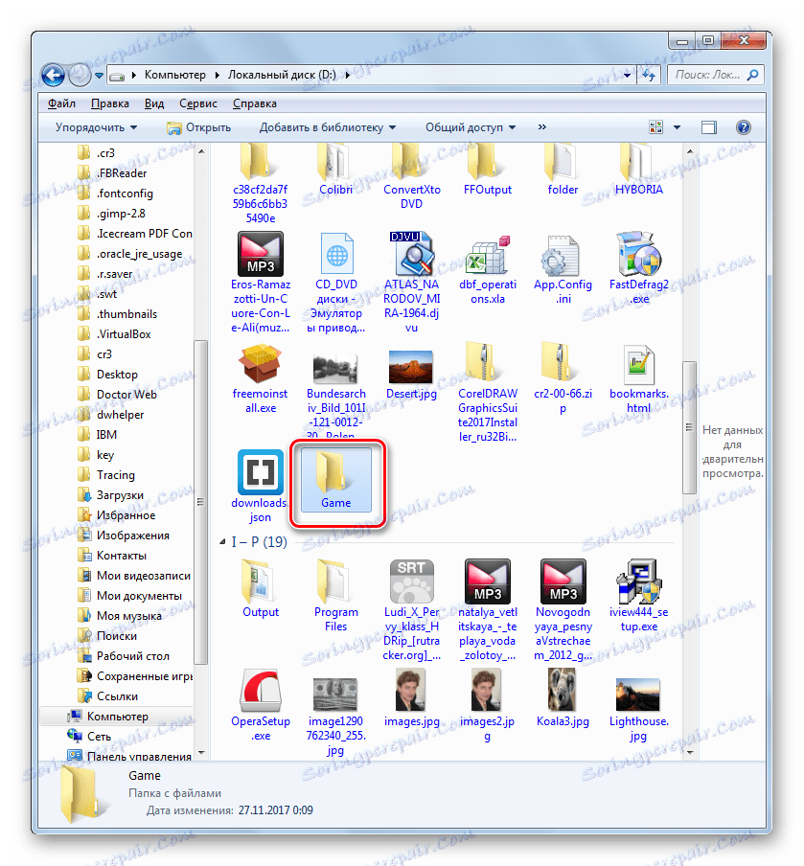The image size is (804, 866).
Task: Click the search field Поиск
Action: [x=716, y=75]
